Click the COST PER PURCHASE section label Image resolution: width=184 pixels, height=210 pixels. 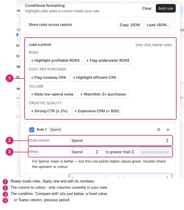click(x=48, y=69)
